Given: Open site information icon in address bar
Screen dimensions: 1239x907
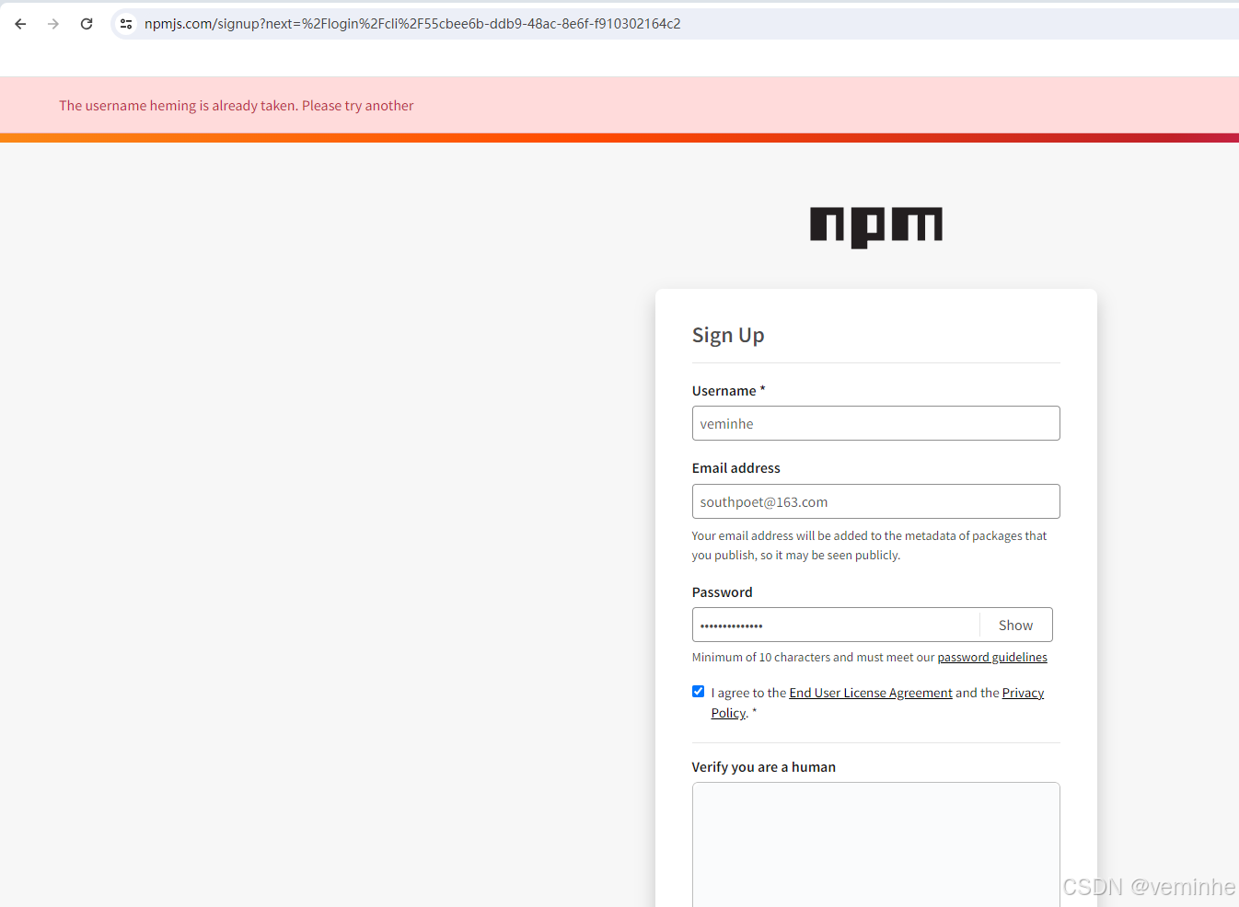Looking at the screenshot, I should tap(126, 24).
